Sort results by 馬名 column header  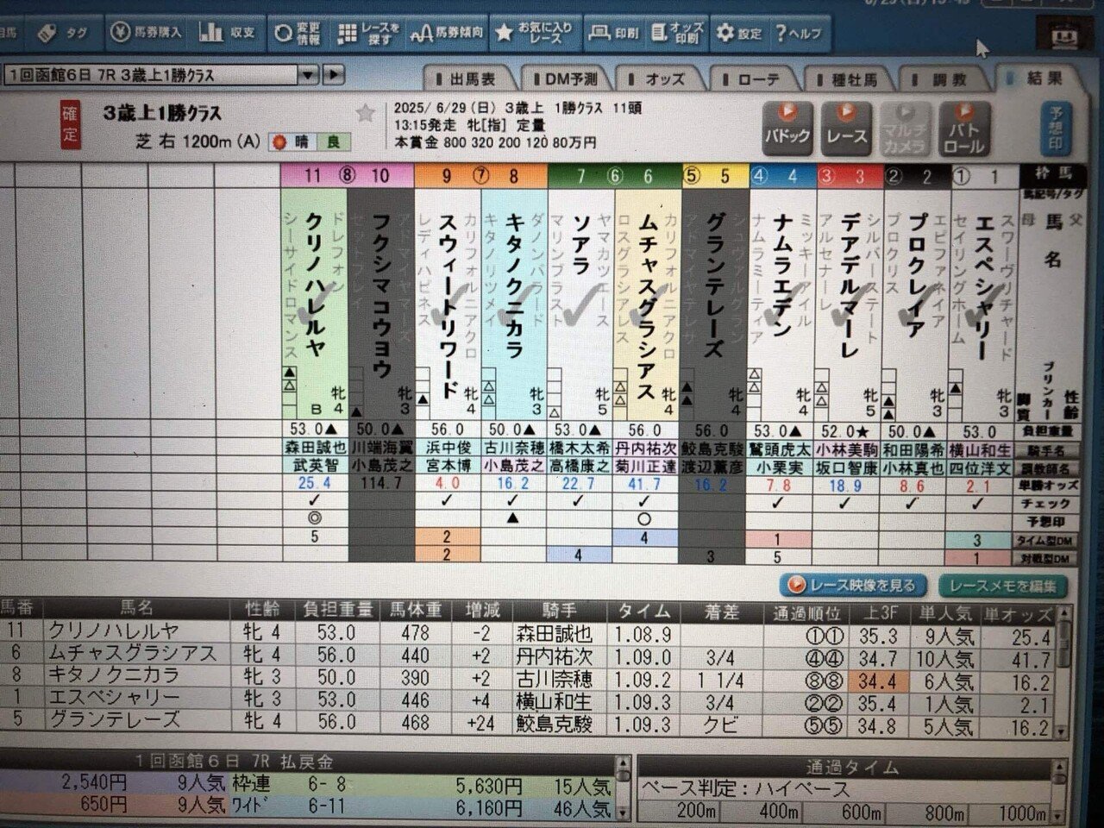[135, 609]
